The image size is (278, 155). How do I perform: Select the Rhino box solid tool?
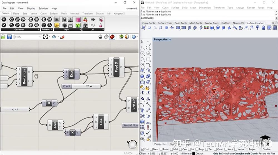pyautogui.click(x=142, y=76)
